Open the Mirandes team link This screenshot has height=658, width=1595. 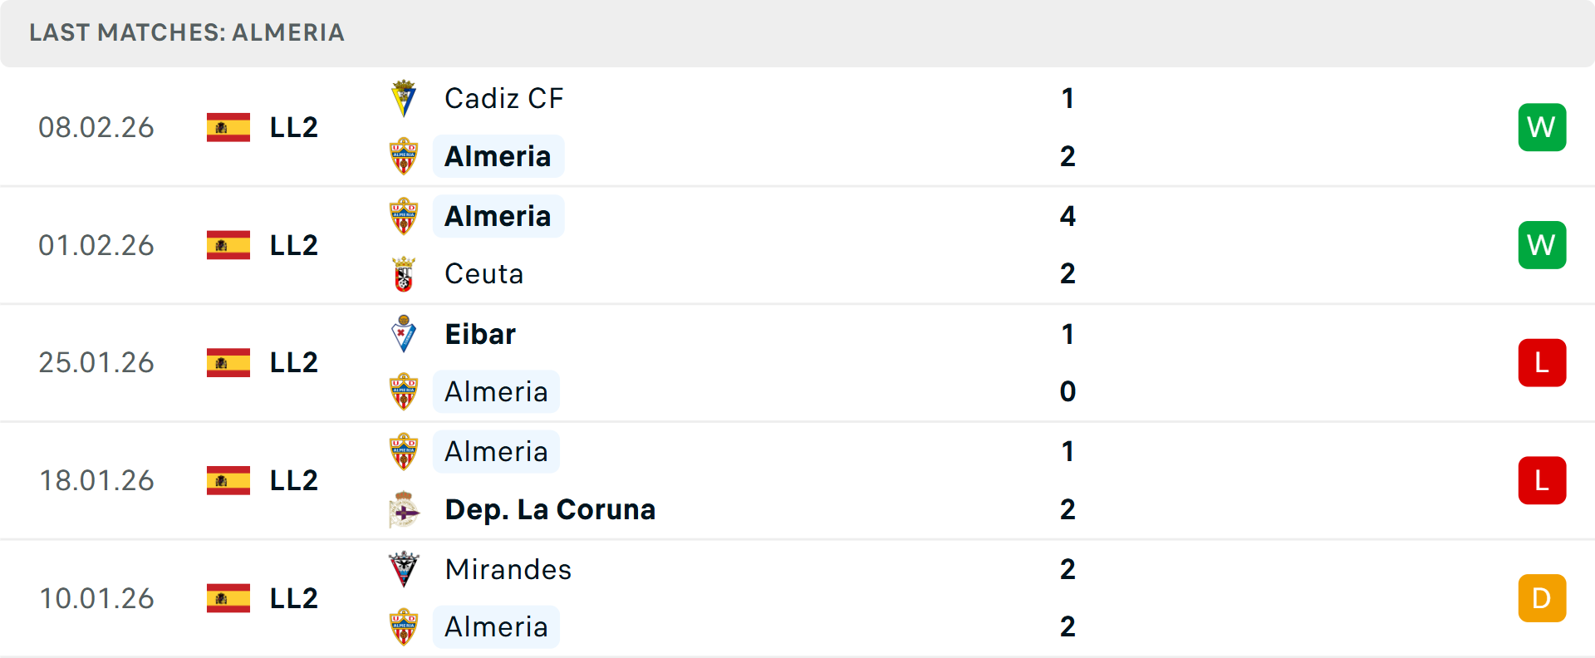pyautogui.click(x=508, y=569)
